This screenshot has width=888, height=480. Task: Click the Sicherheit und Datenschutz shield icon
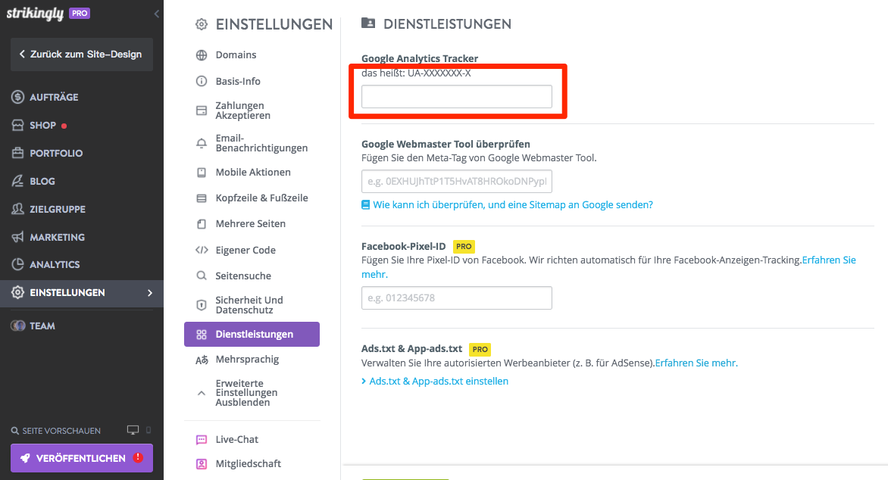tap(202, 305)
